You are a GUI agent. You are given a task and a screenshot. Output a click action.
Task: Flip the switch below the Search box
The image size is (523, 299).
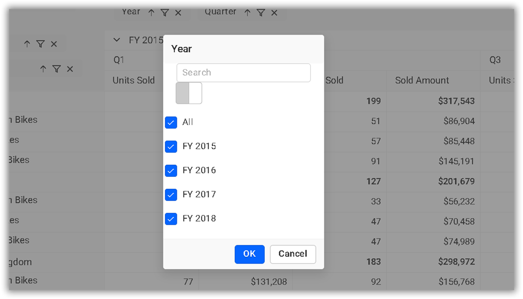(x=189, y=93)
